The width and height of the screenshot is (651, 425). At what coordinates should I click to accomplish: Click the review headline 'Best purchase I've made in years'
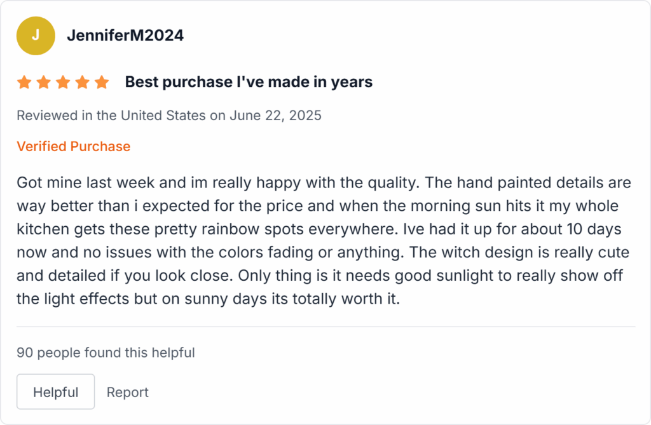[248, 81]
